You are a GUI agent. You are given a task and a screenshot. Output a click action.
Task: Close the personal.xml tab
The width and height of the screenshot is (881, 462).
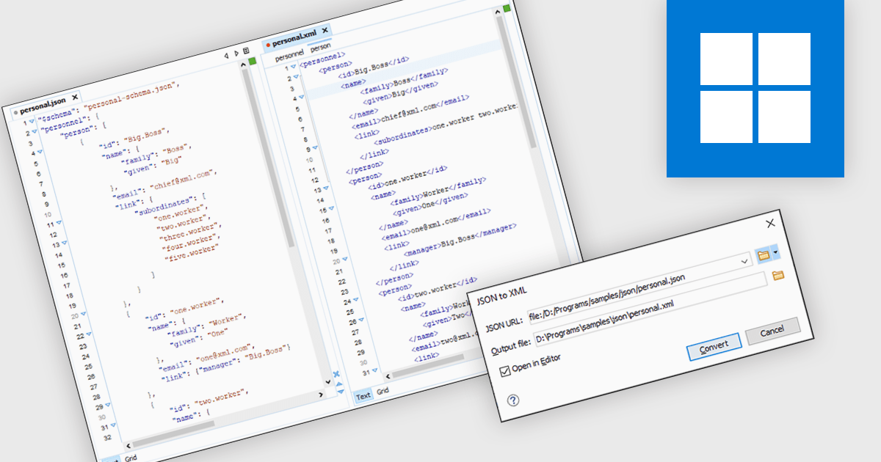324,30
